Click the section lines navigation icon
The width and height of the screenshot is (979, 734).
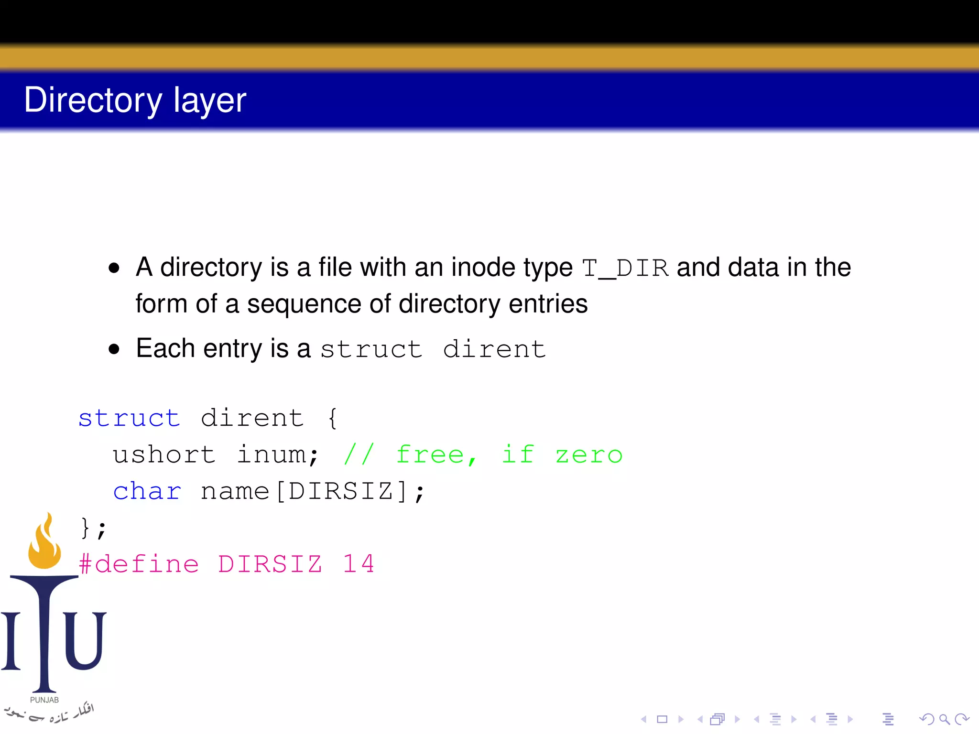coord(832,719)
